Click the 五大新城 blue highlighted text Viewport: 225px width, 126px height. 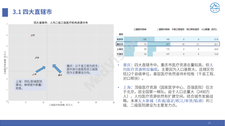pos(146,101)
